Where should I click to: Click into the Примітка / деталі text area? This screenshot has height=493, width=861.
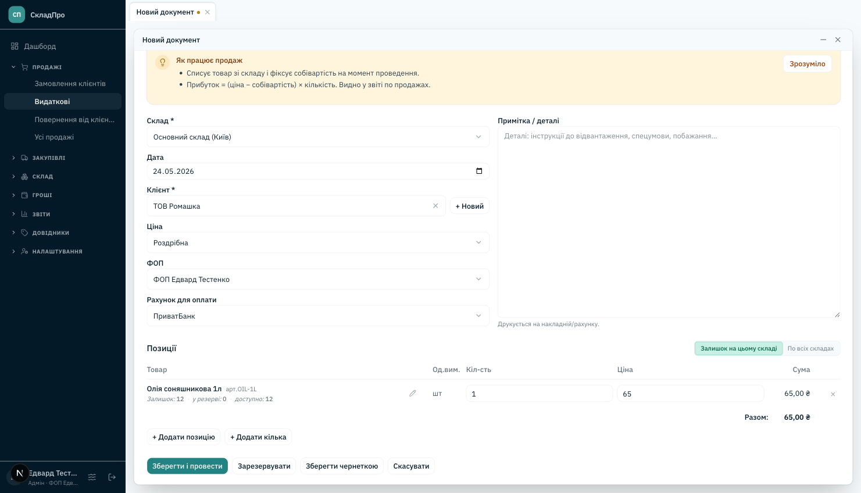(x=669, y=222)
